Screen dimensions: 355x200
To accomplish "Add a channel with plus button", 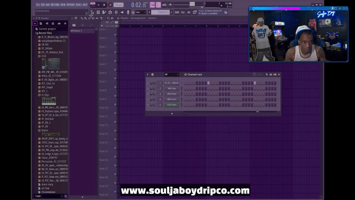I will point(172,114).
